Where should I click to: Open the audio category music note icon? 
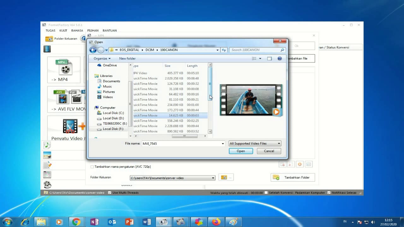pyautogui.click(x=47, y=145)
